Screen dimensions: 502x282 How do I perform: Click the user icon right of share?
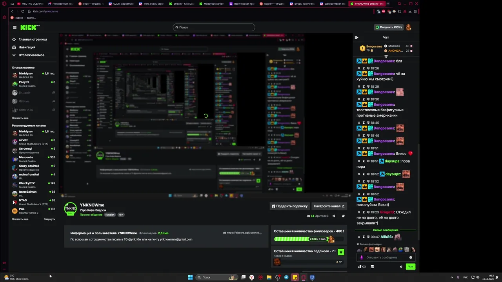point(343,216)
